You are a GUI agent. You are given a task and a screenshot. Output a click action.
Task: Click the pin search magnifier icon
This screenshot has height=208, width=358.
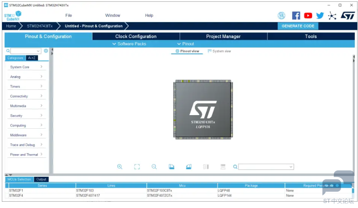pos(235,167)
